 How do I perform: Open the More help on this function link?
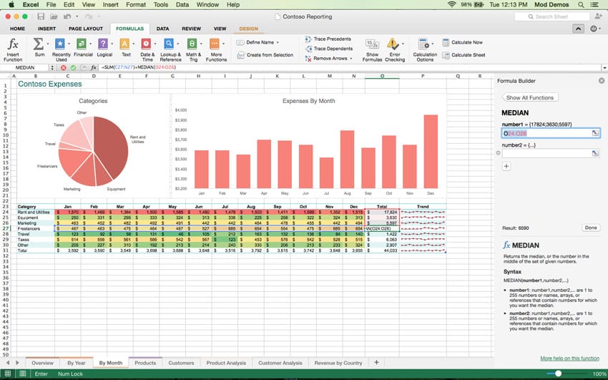(569, 358)
